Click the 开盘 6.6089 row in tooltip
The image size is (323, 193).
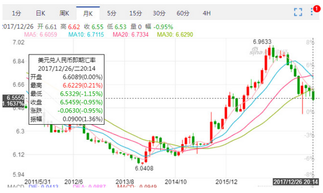click(66, 77)
